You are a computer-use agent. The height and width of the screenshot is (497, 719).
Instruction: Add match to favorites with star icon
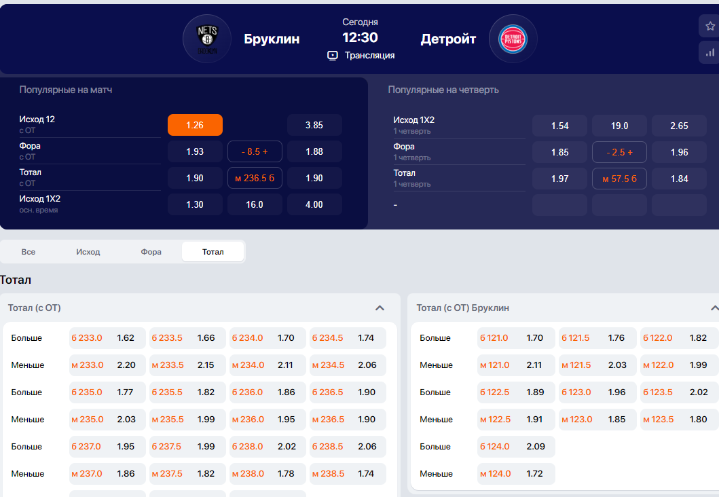709,26
